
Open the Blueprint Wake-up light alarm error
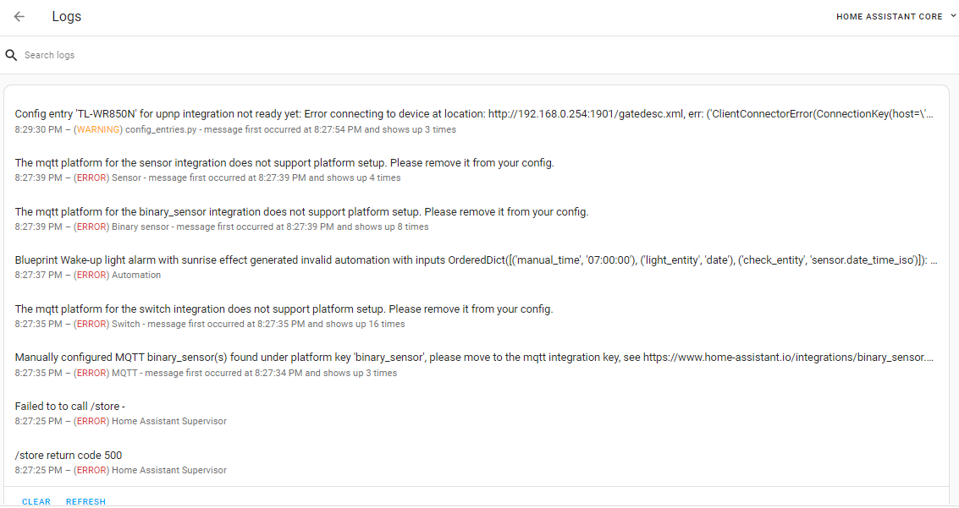[x=474, y=260]
